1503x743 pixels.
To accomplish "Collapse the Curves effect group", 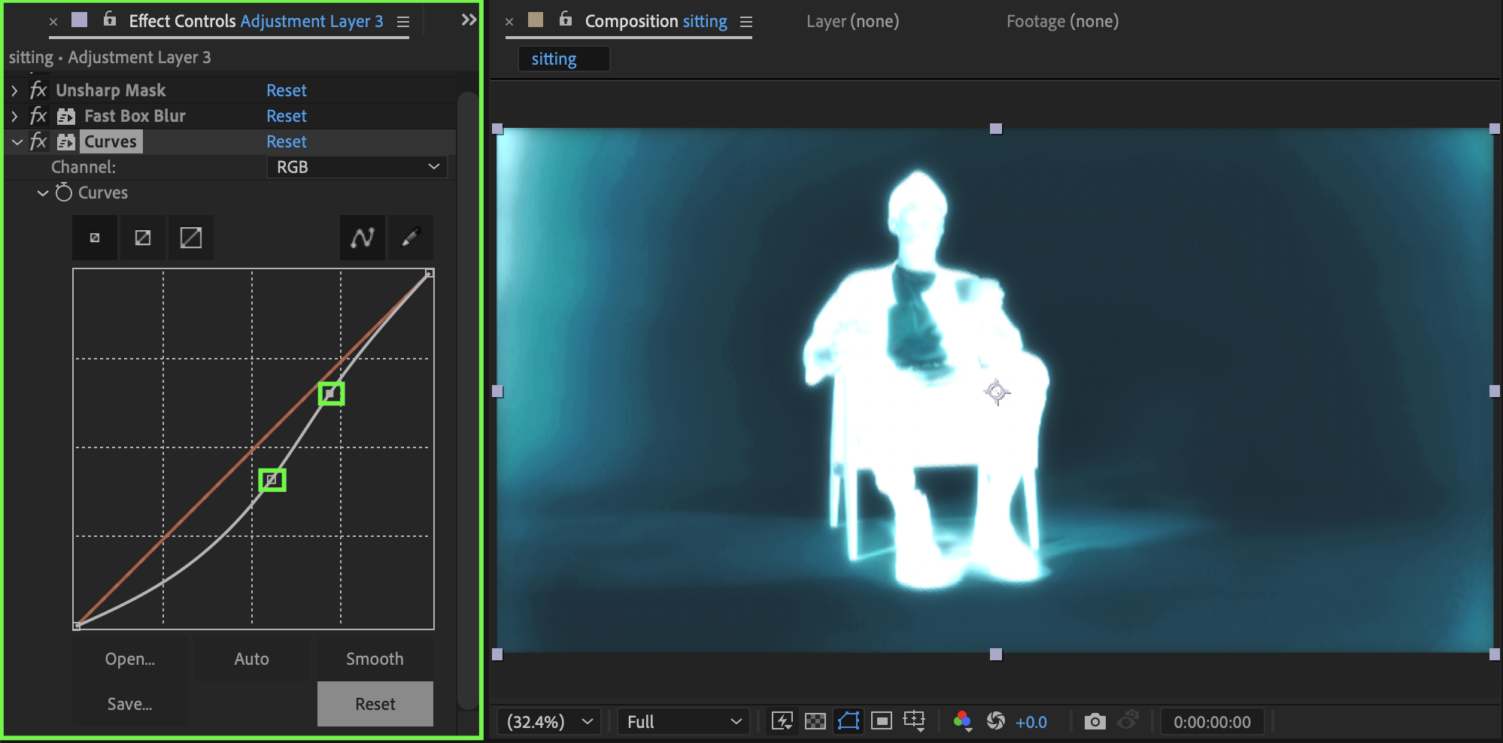I will [17, 141].
